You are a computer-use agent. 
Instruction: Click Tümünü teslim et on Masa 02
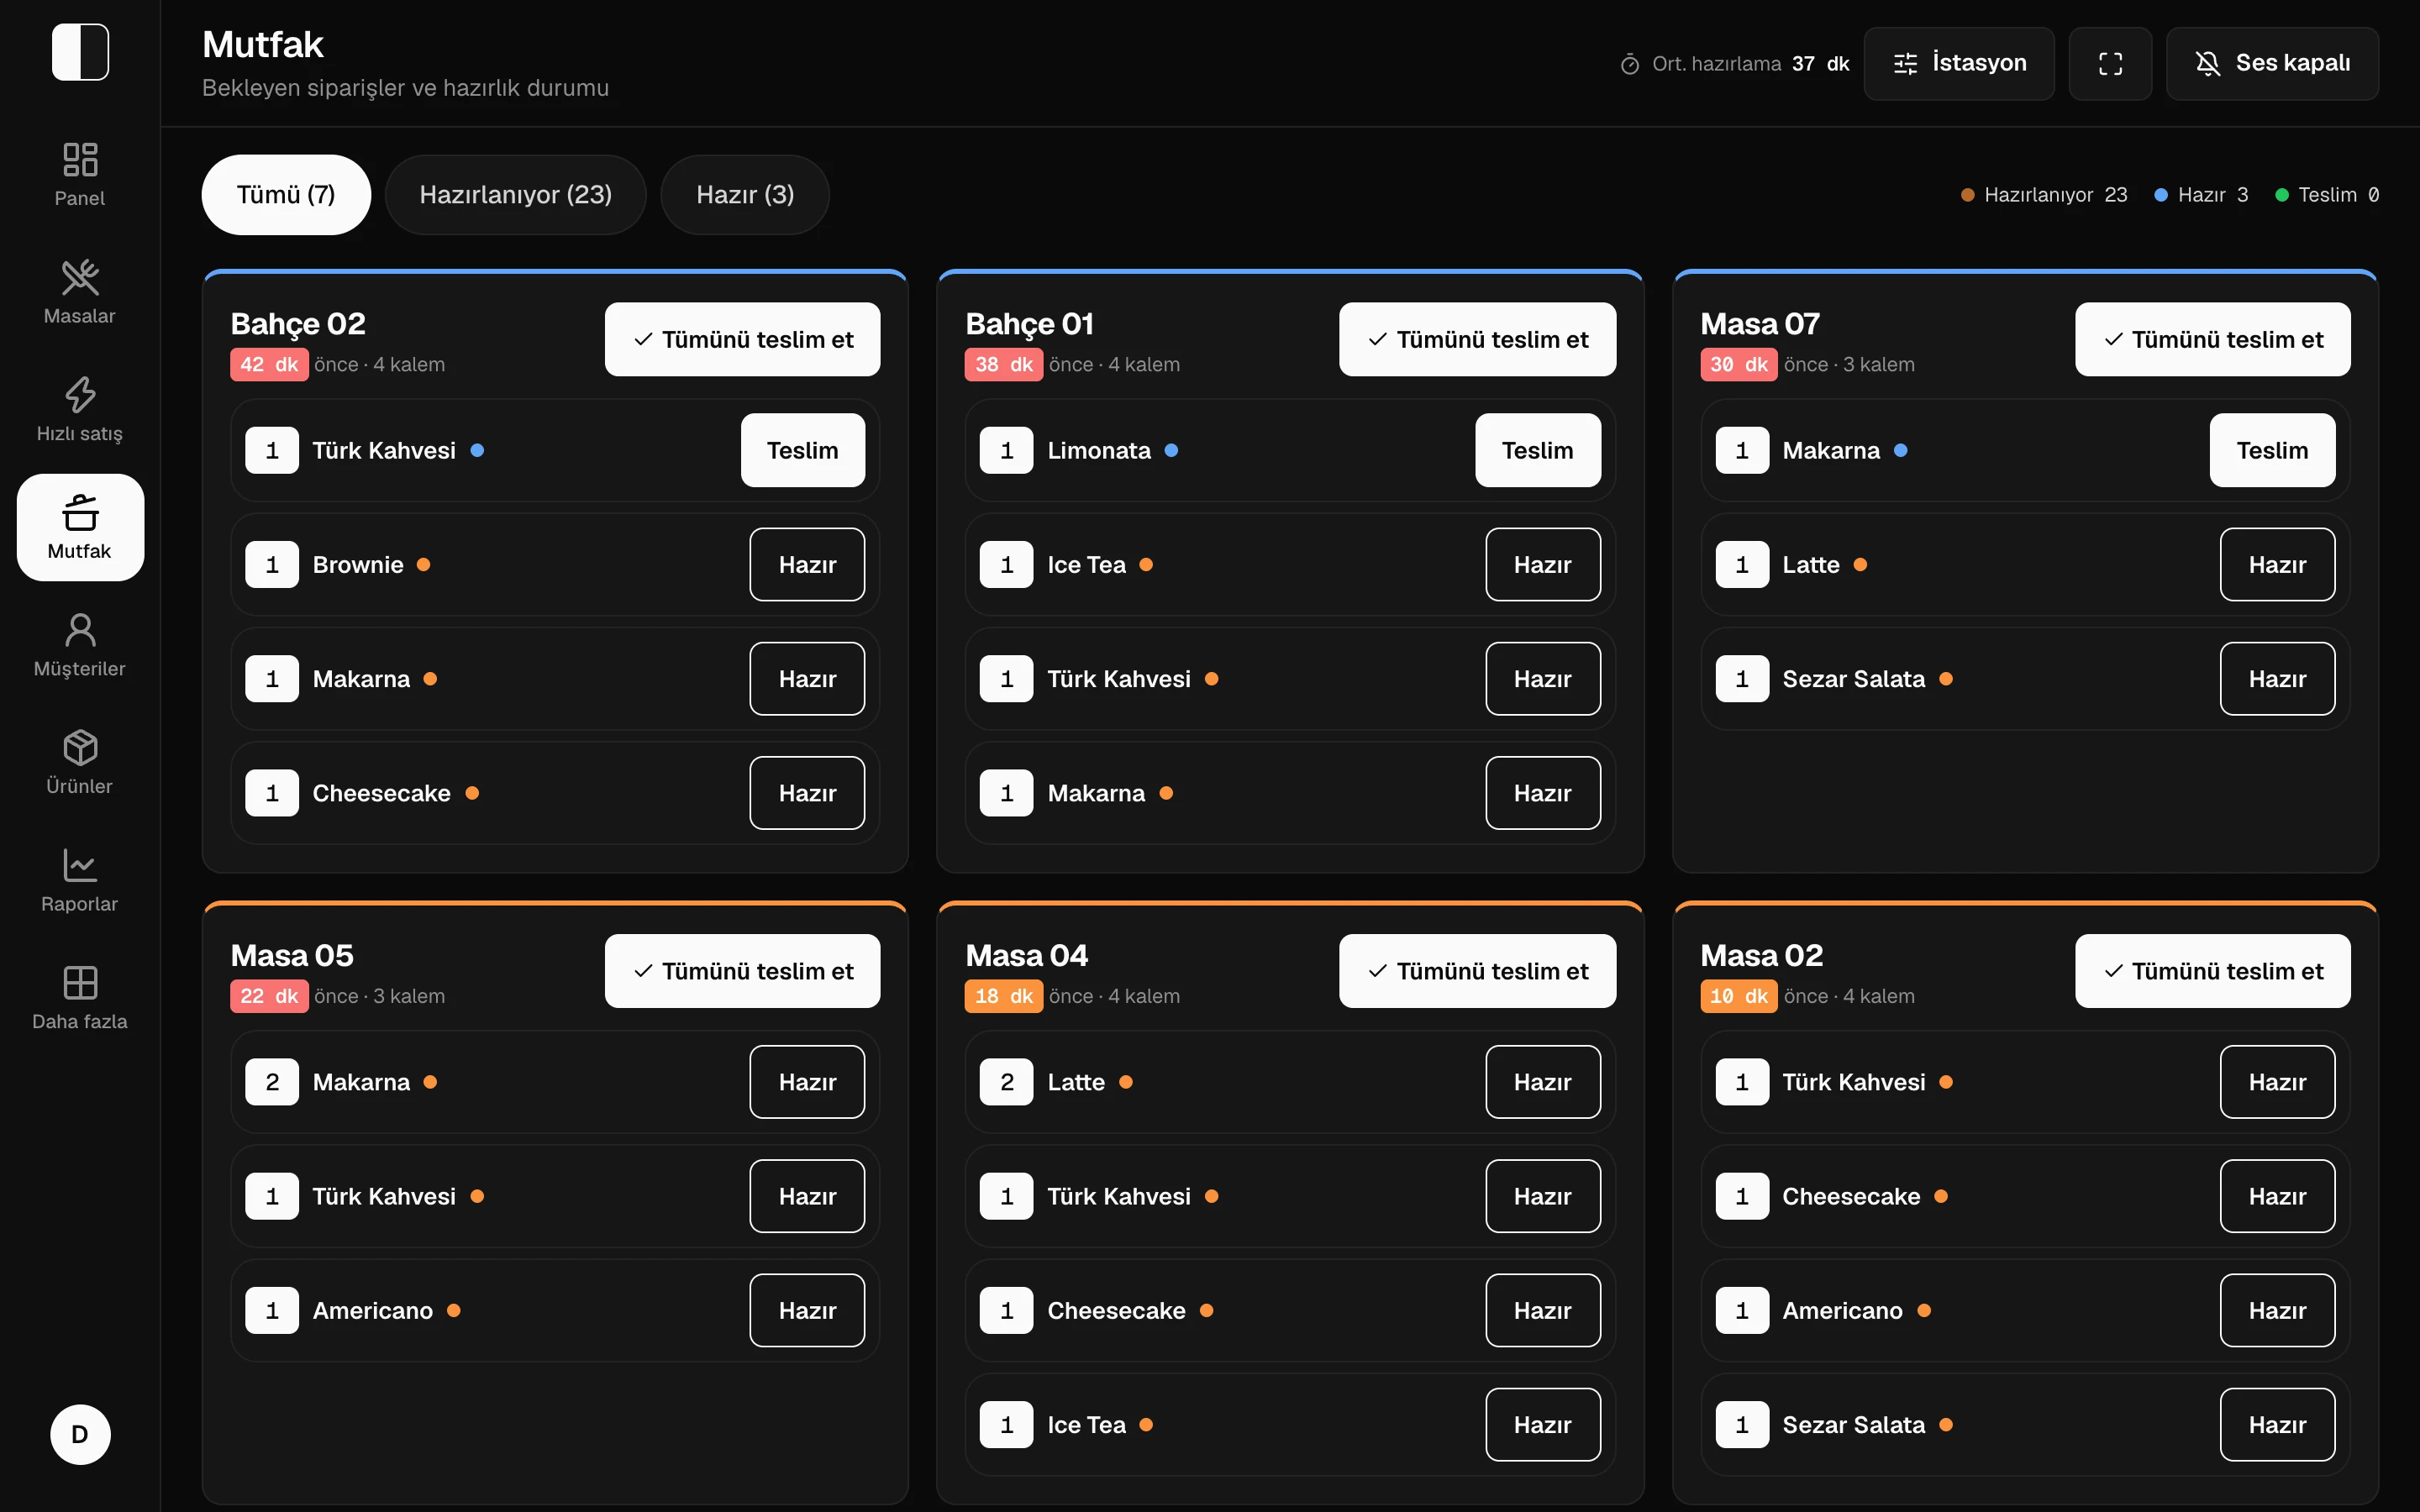[2212, 971]
